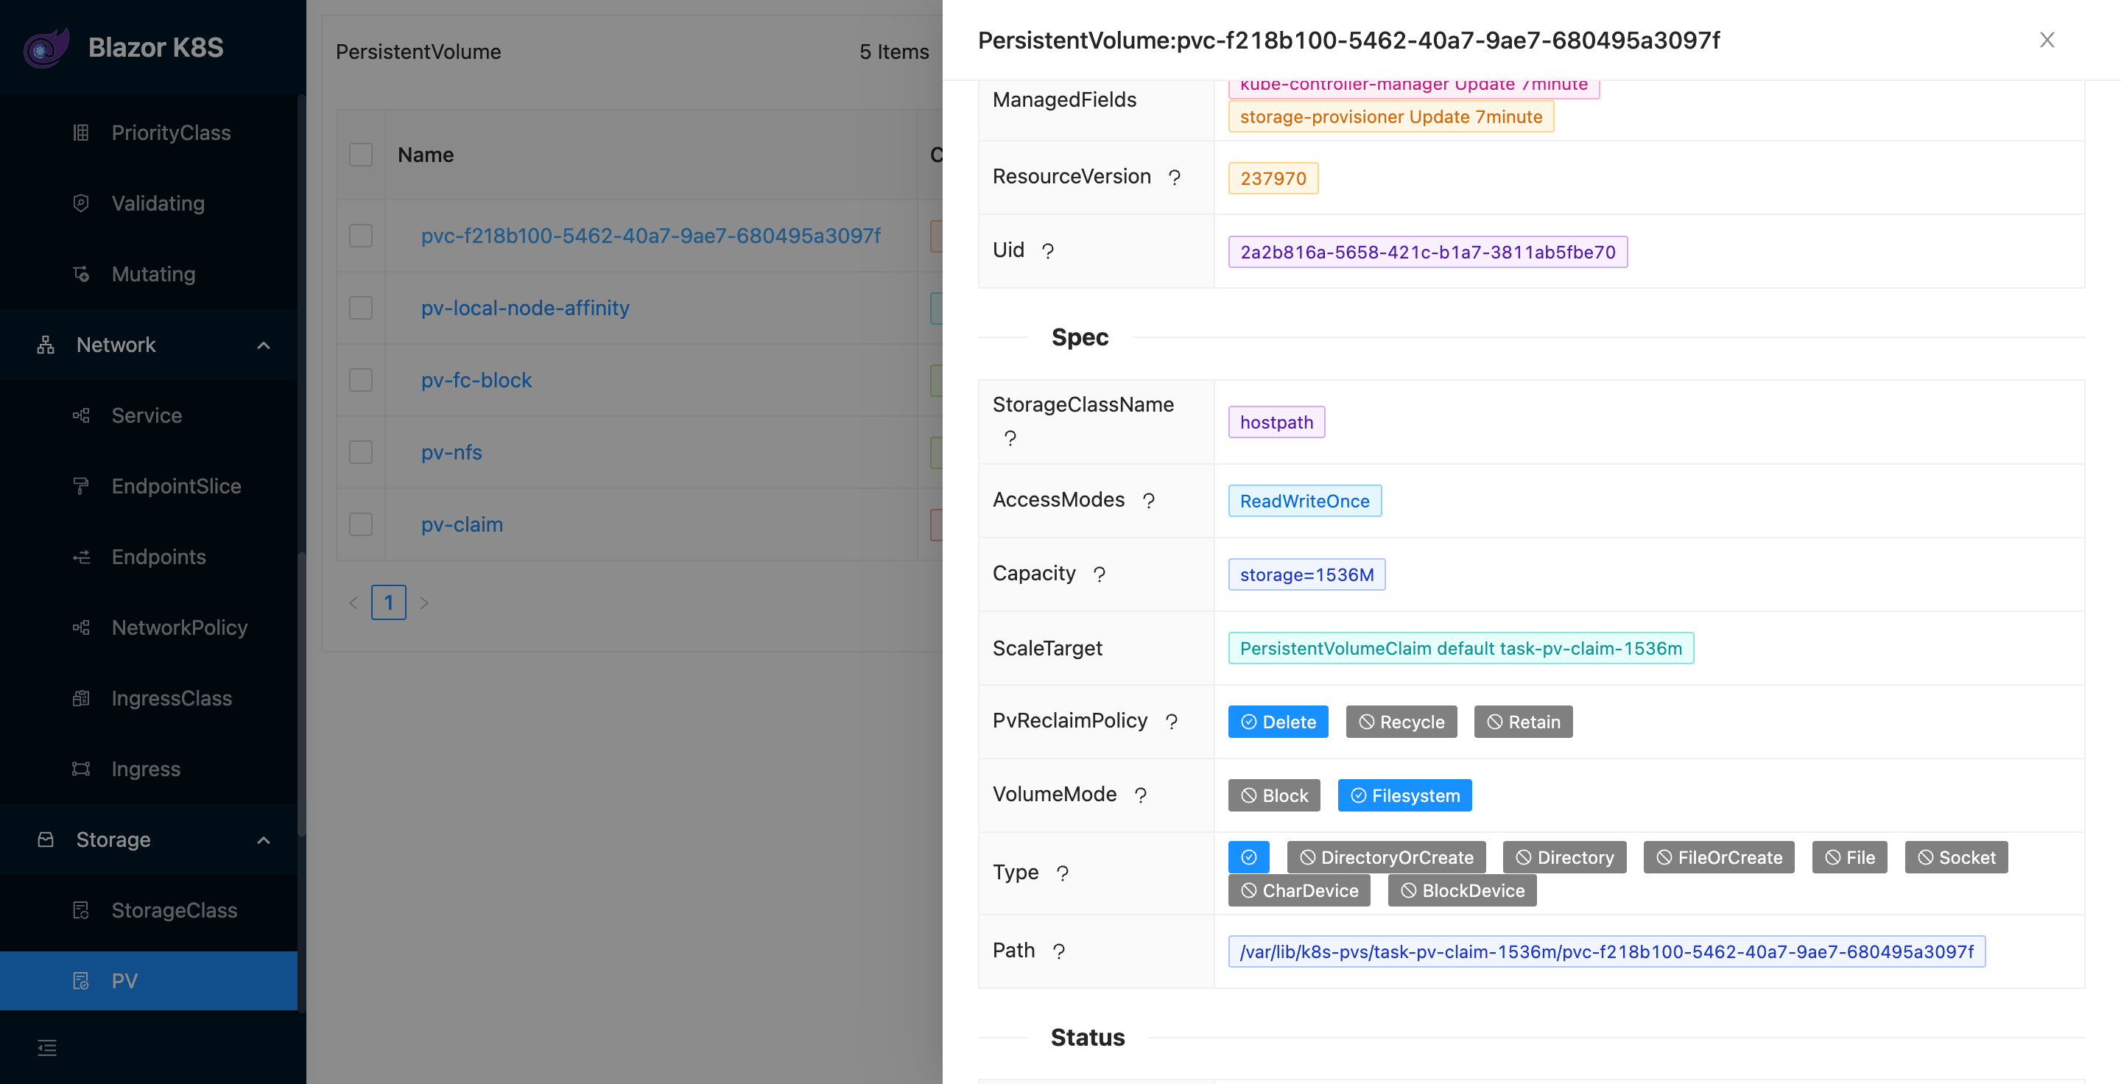Screen dimensions: 2121x1084
Task: Click the question icon beside VolumeMode
Action: (x=1140, y=795)
